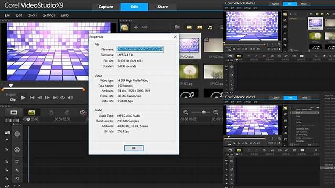Click OK in the Properties dialog
Screen dimensions: 335x188
click(x=134, y=148)
